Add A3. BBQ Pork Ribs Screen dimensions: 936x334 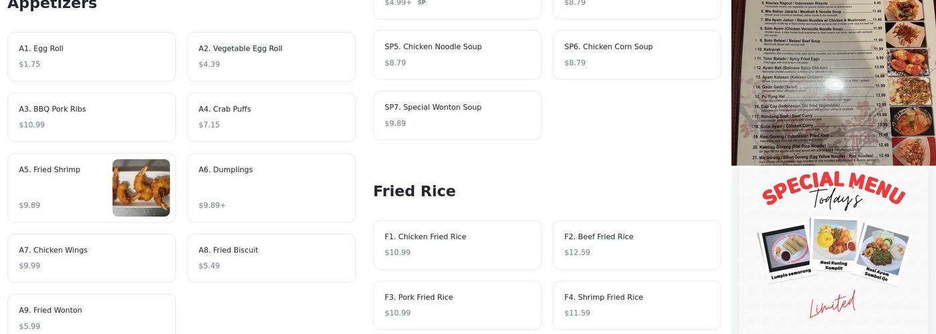click(x=92, y=118)
